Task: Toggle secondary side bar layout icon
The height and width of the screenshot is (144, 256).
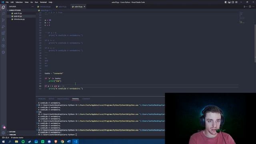Action: [x=233, y=2]
